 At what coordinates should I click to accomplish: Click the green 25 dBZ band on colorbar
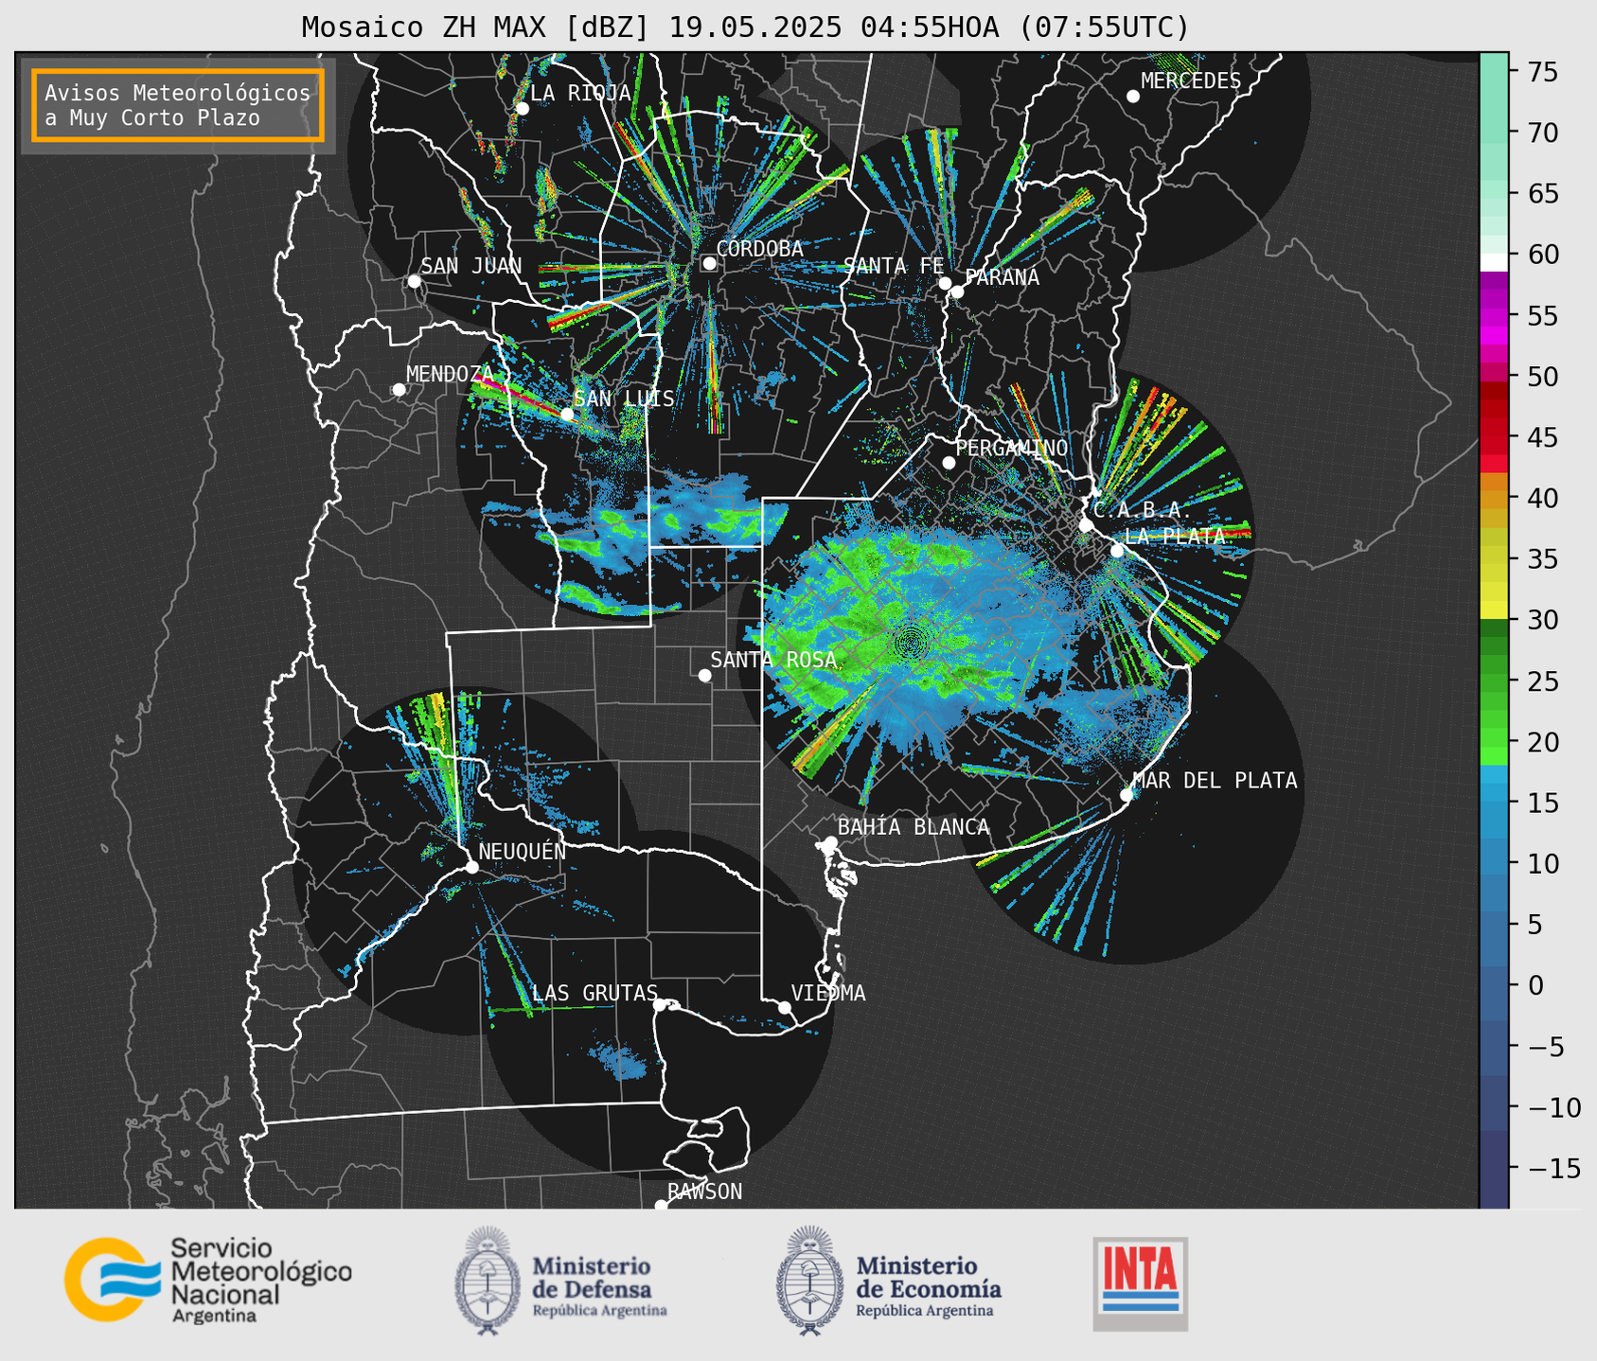click(1493, 681)
